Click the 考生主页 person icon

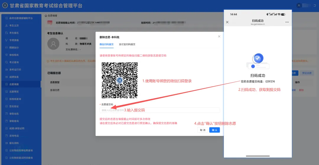click(x=6, y=26)
